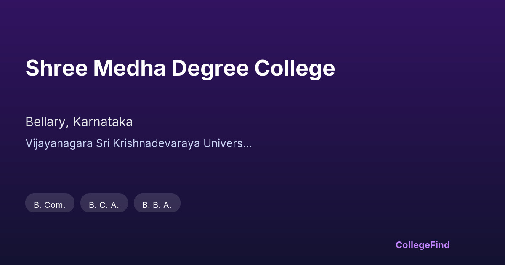Viewport: 505px width, 265px height.
Task: Select the B. C. A. course tag
Action: [104, 205]
